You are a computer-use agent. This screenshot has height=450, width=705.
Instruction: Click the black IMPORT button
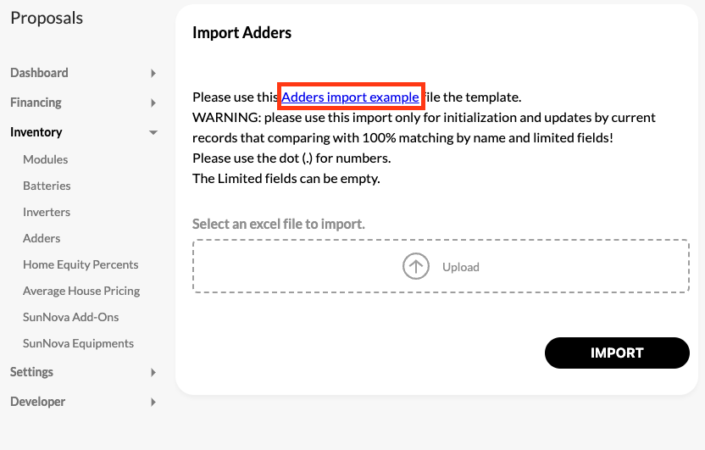pyautogui.click(x=617, y=353)
